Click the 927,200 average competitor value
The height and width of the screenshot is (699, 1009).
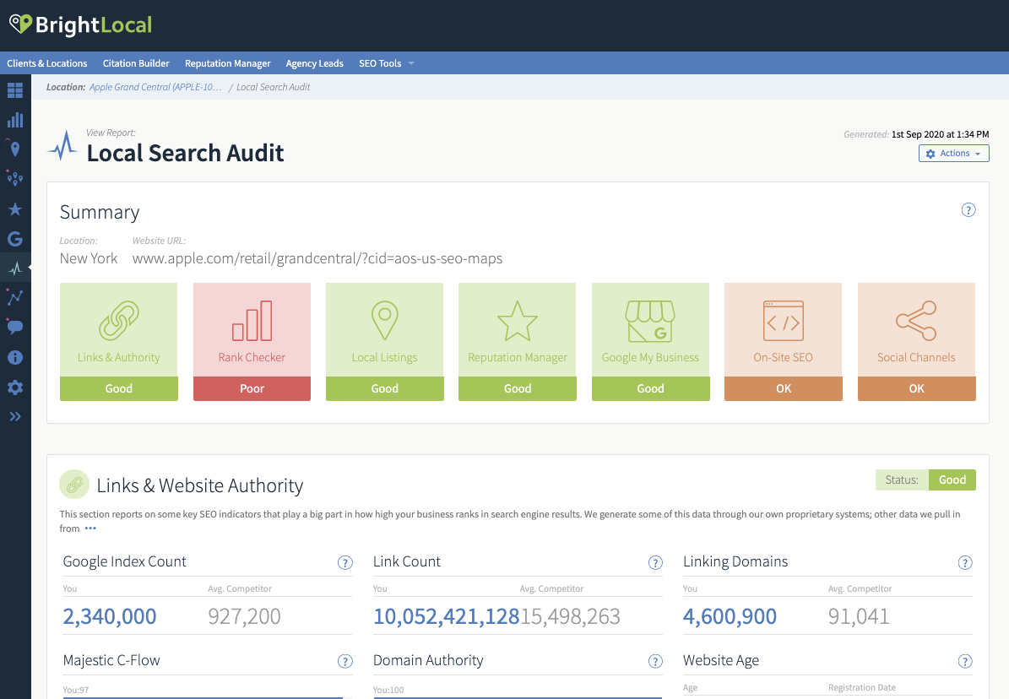[x=244, y=616]
